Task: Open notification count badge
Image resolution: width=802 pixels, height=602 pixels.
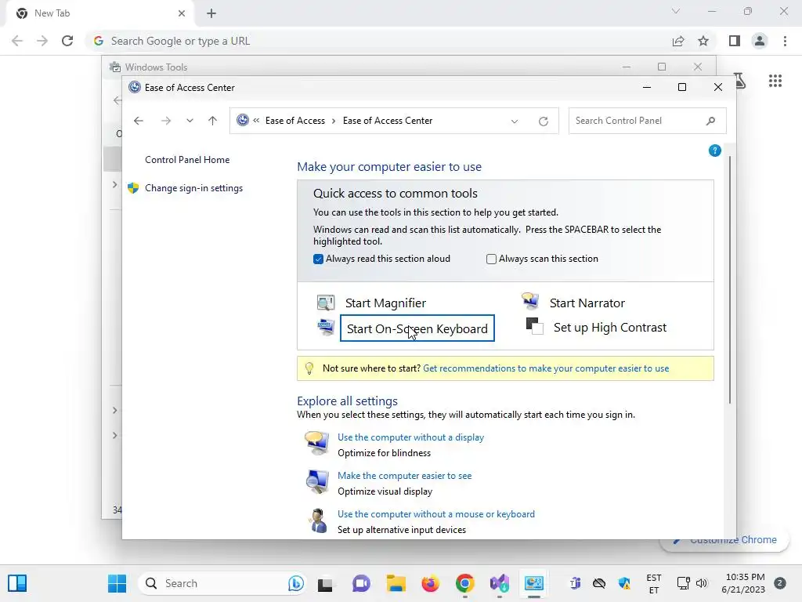Action: click(x=780, y=583)
